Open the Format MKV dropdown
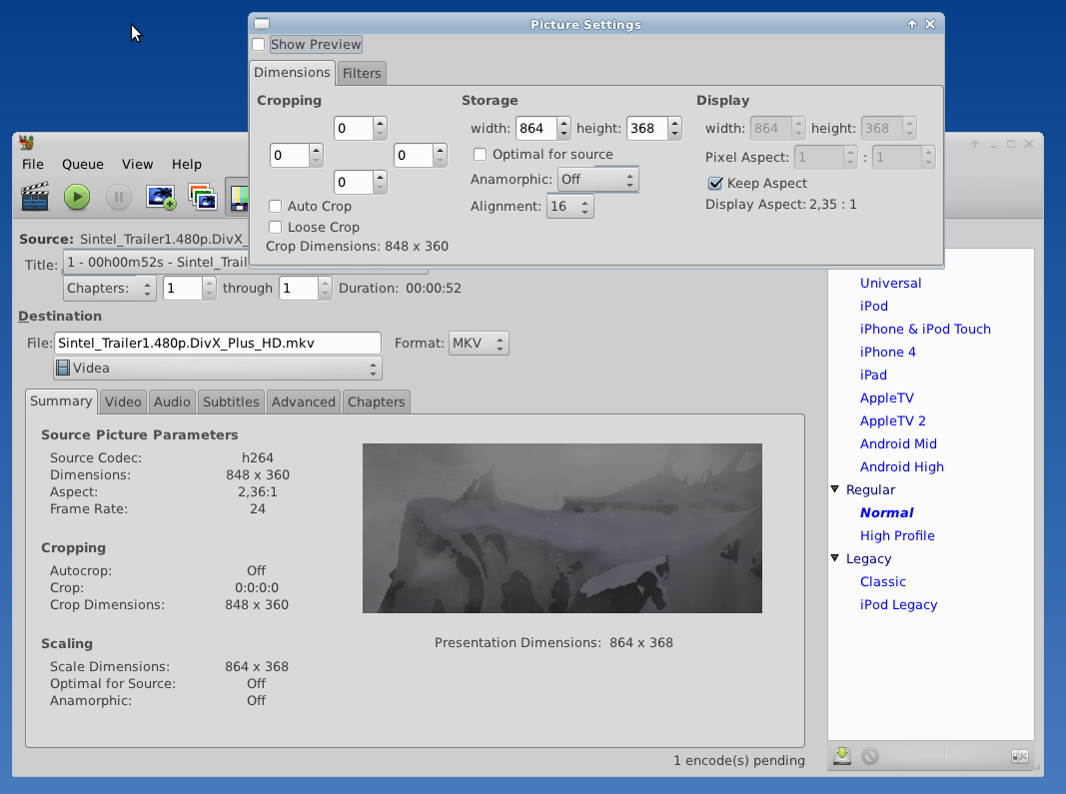Image resolution: width=1066 pixels, height=794 pixels. 478,344
